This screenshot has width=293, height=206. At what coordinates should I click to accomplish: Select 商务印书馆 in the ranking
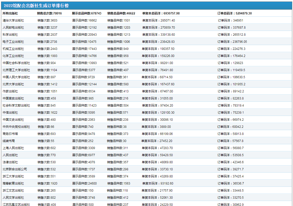[10, 134]
